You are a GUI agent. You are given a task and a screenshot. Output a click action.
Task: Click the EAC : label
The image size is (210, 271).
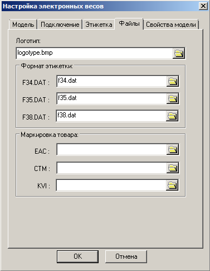coord(42,151)
